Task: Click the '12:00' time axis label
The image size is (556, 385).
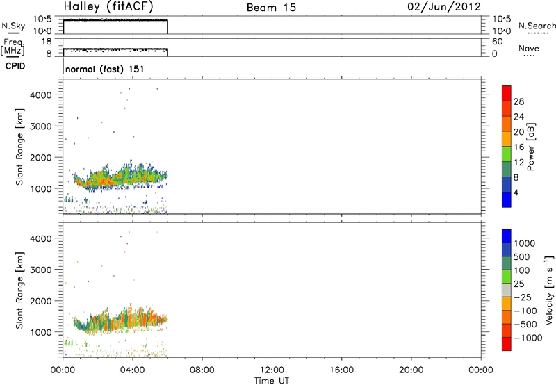Action: [272, 370]
